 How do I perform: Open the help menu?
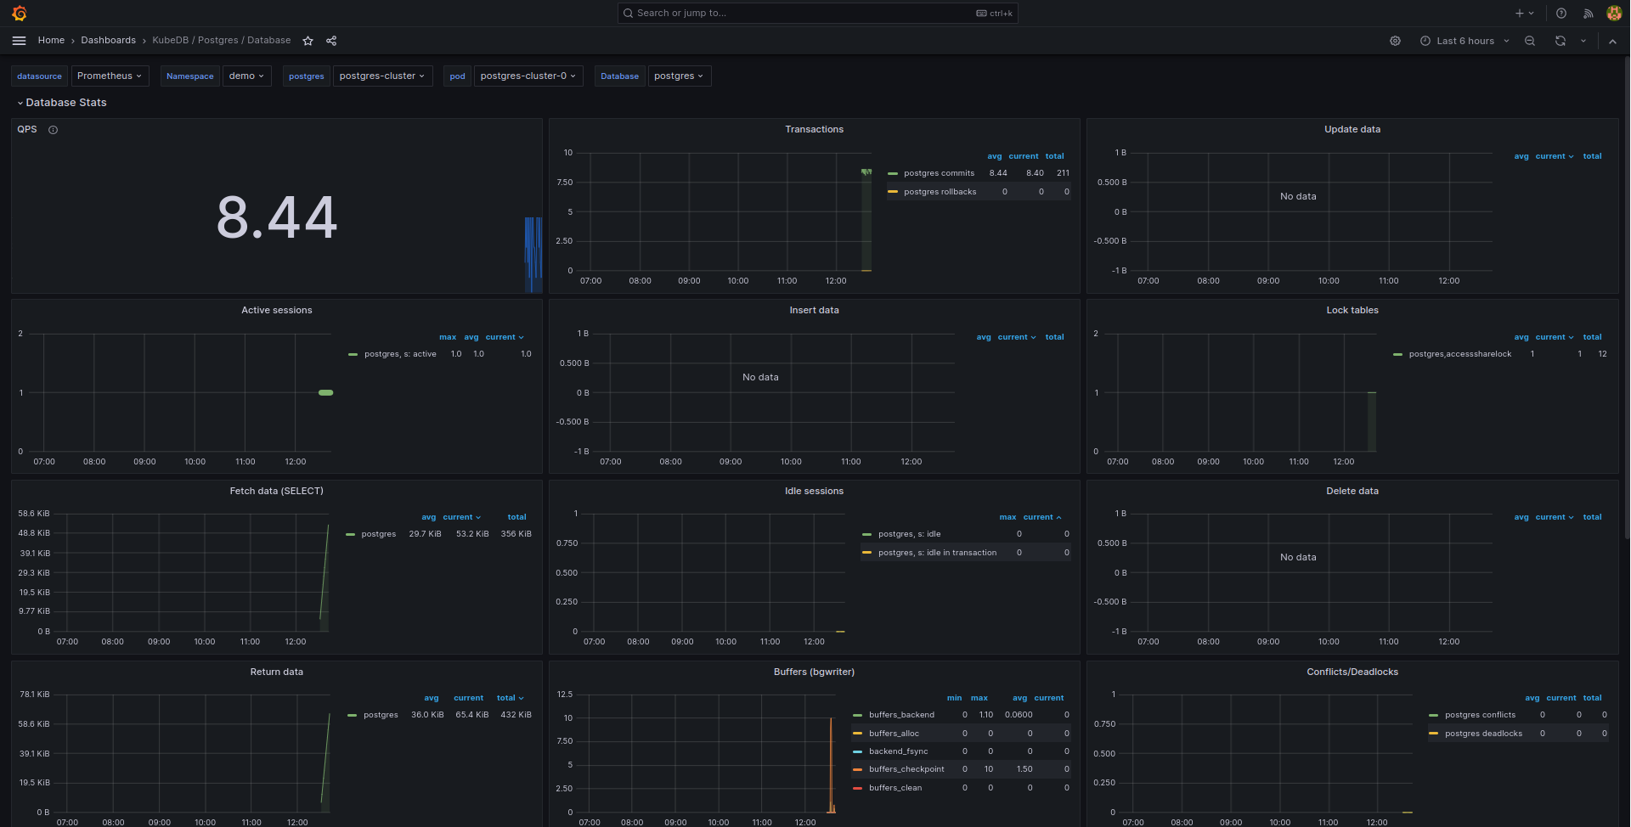tap(1560, 13)
